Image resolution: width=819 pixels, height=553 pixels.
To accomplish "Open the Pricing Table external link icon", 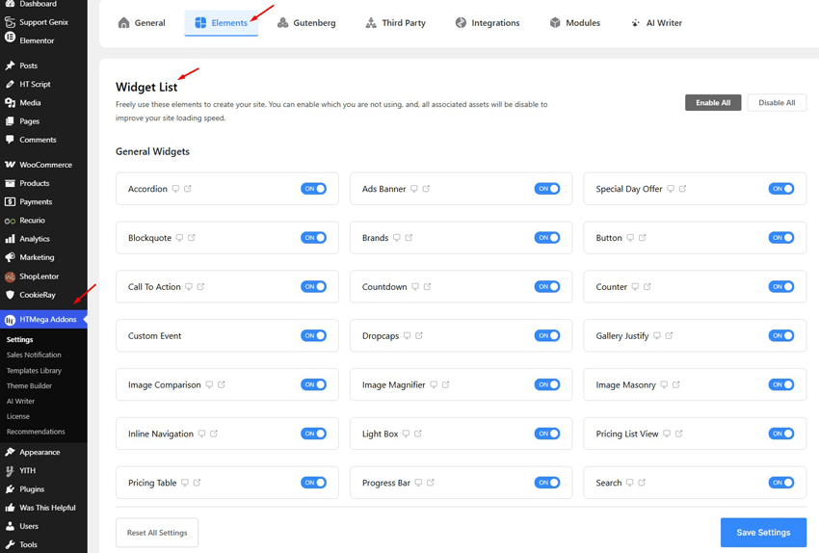I will tap(198, 483).
